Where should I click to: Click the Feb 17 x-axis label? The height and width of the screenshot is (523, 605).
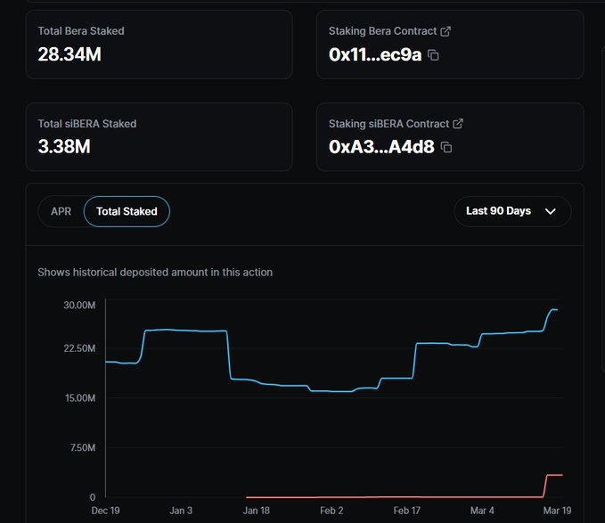tap(406, 511)
